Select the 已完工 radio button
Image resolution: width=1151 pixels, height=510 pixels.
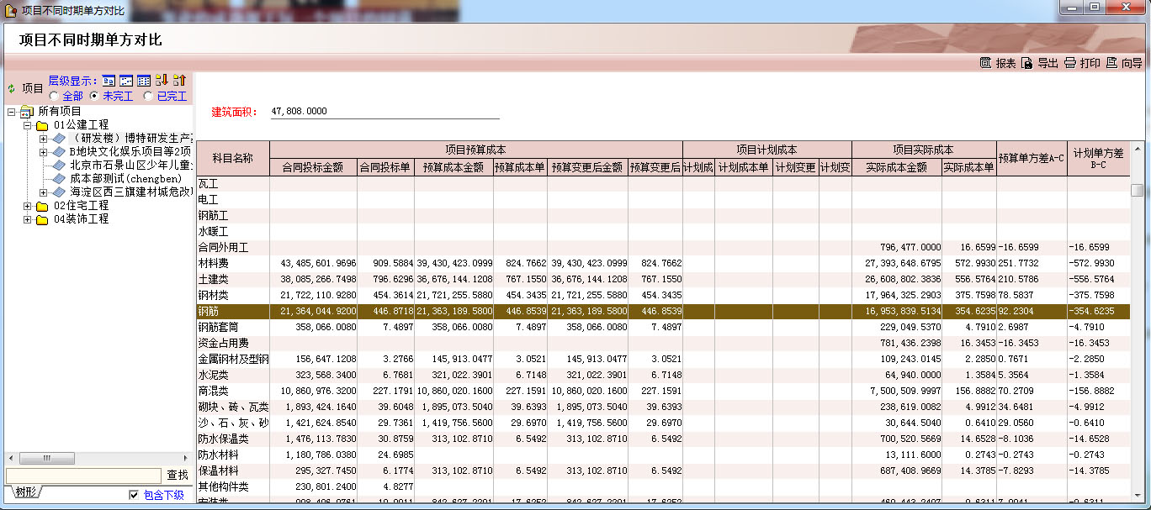[x=149, y=96]
